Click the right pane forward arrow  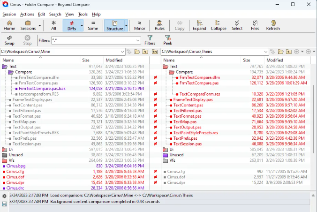tap(308, 52)
